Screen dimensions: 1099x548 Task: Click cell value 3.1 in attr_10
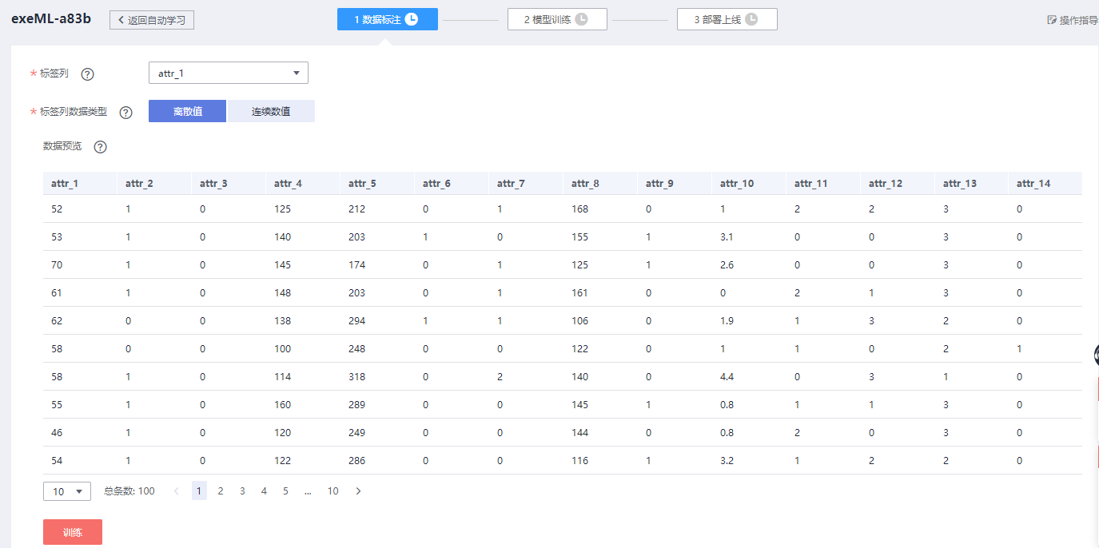click(x=727, y=237)
